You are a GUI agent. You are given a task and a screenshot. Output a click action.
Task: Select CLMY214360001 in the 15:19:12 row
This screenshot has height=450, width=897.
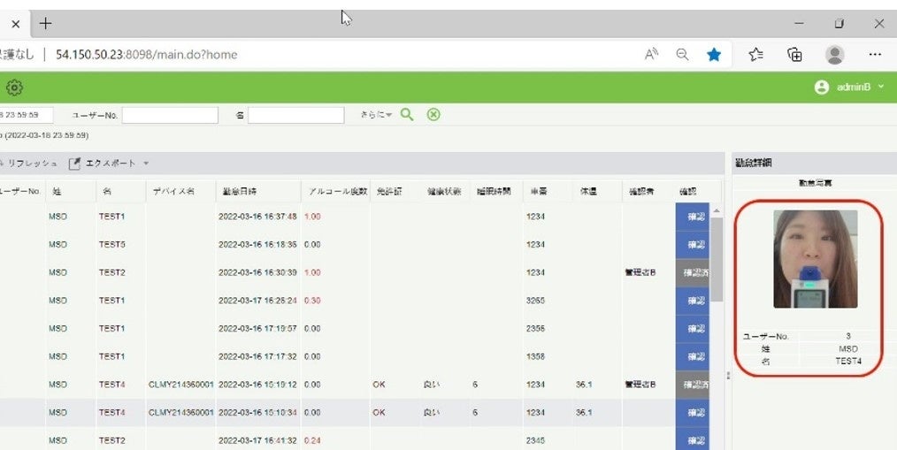pos(180,385)
